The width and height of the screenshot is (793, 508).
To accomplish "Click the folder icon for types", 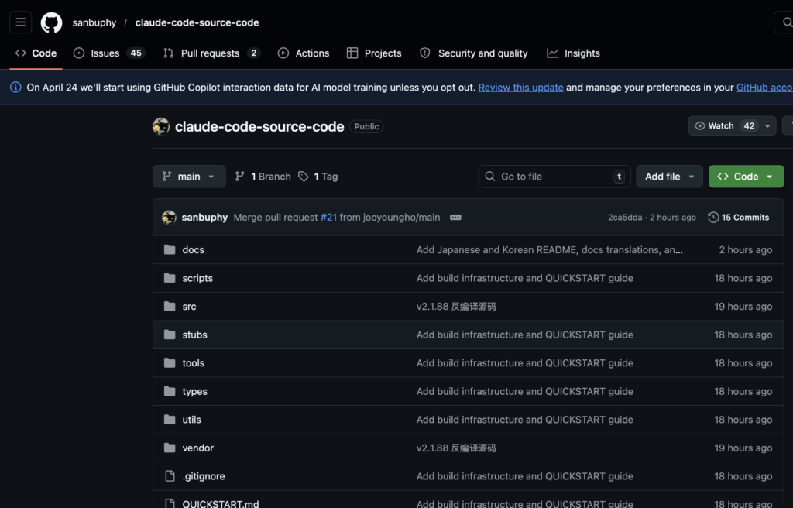I will coord(170,391).
